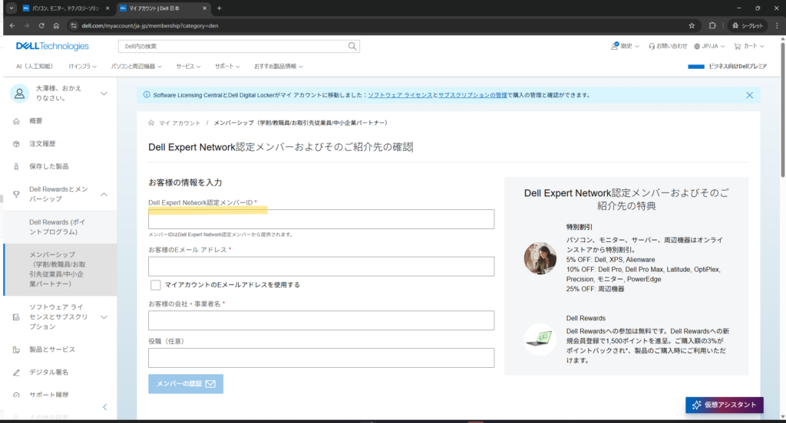
Task: Click the Dell Expert Network認定メンバーID input field
Action: click(x=321, y=219)
